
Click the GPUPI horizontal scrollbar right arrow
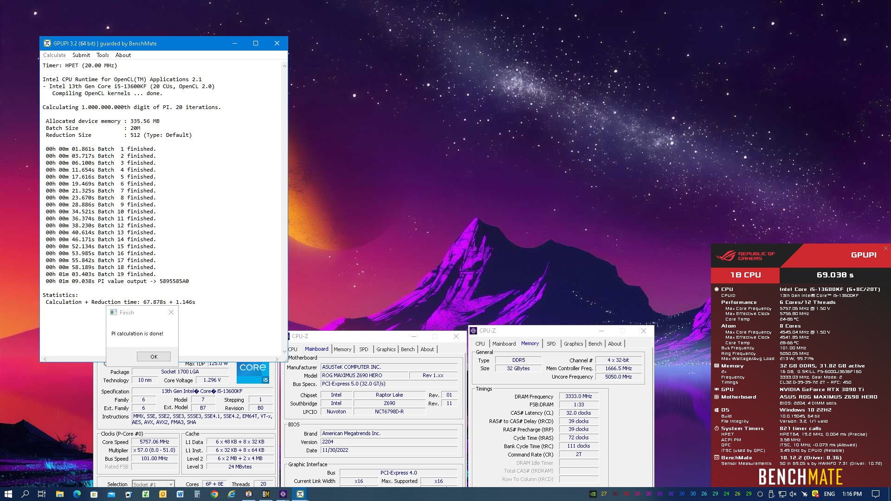coord(277,359)
